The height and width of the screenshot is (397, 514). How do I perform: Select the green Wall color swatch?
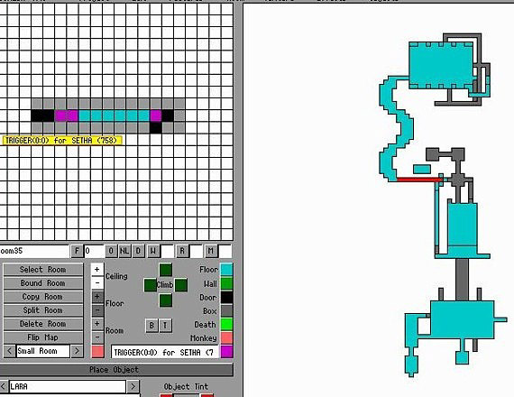(226, 283)
